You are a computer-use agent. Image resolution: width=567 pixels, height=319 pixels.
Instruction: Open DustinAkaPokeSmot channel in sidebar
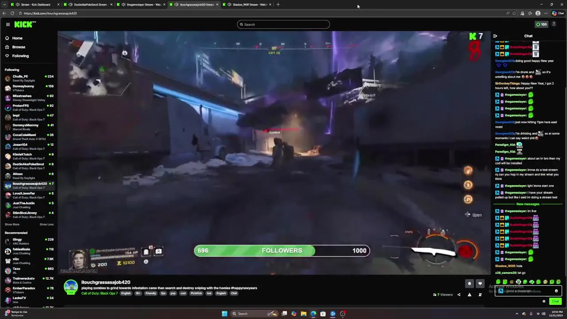coord(29,166)
